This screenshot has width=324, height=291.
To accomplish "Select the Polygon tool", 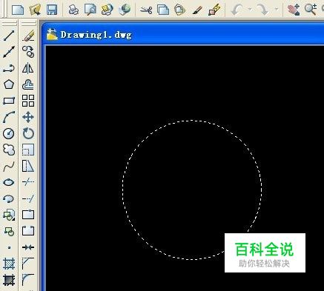I will tap(9, 84).
